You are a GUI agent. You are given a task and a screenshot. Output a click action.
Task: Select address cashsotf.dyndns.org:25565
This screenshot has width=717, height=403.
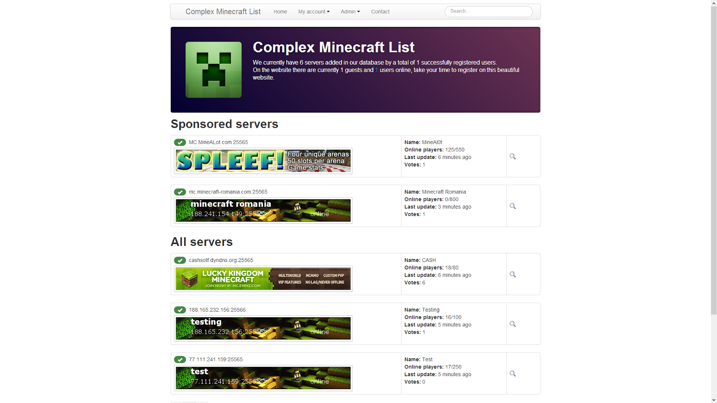(221, 260)
